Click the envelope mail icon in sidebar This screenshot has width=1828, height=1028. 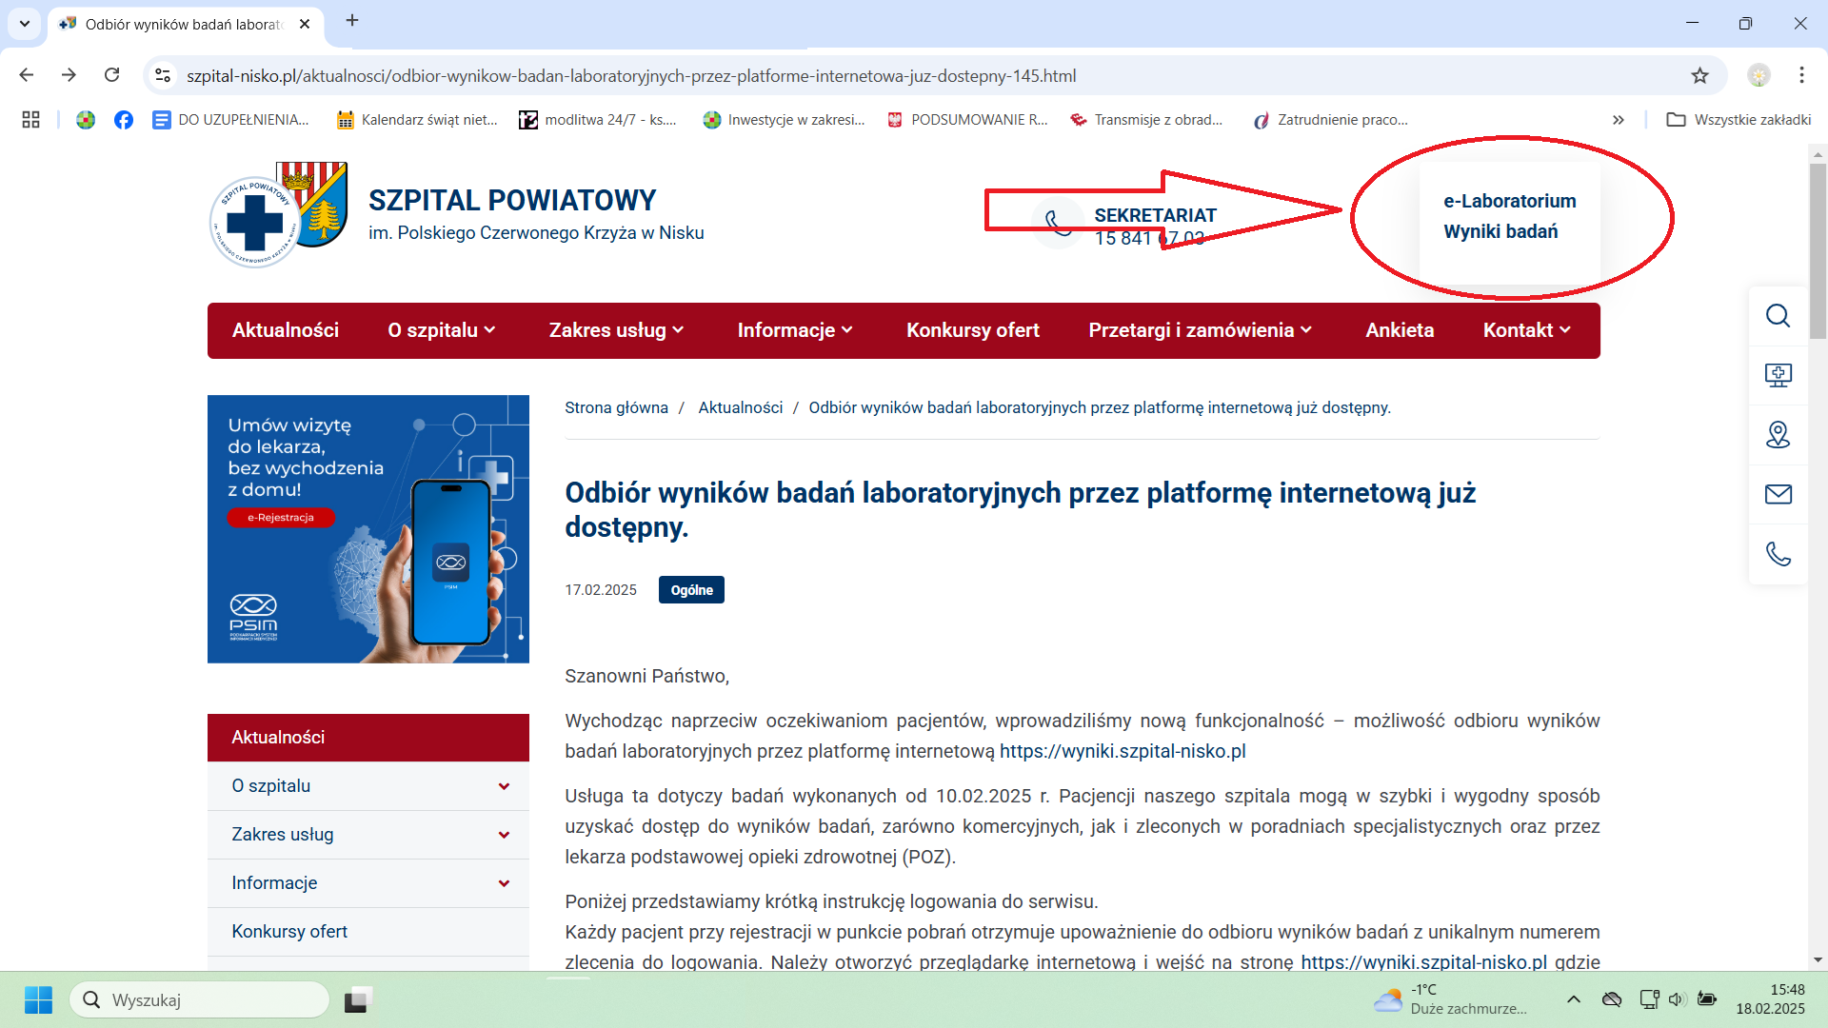tap(1778, 494)
